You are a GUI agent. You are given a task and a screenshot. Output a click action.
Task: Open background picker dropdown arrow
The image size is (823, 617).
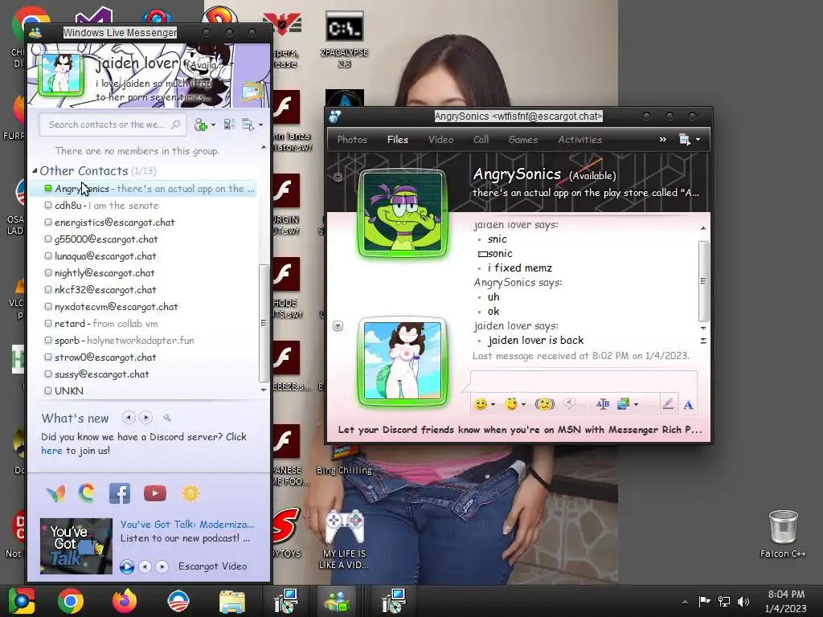[x=637, y=405]
